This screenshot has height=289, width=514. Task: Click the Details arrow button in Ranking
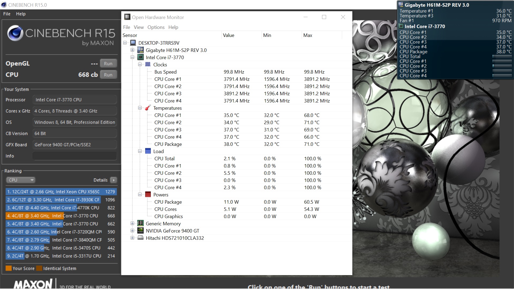coord(114,180)
